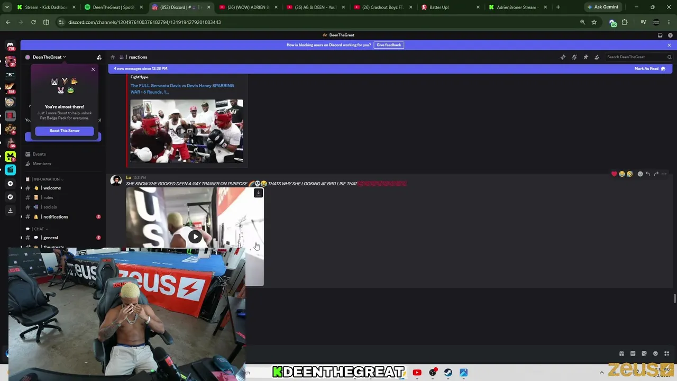Screen dimensions: 677x381
Task: Open FULL Gervonta Davis vs Devin Haney link
Action: tap(182, 89)
